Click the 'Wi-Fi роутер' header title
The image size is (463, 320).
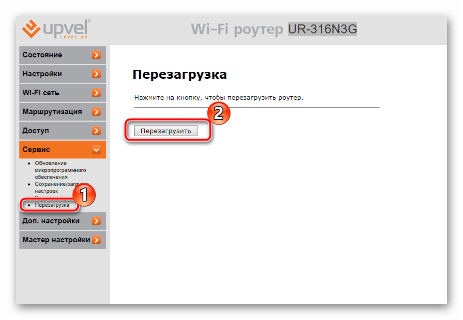[237, 29]
